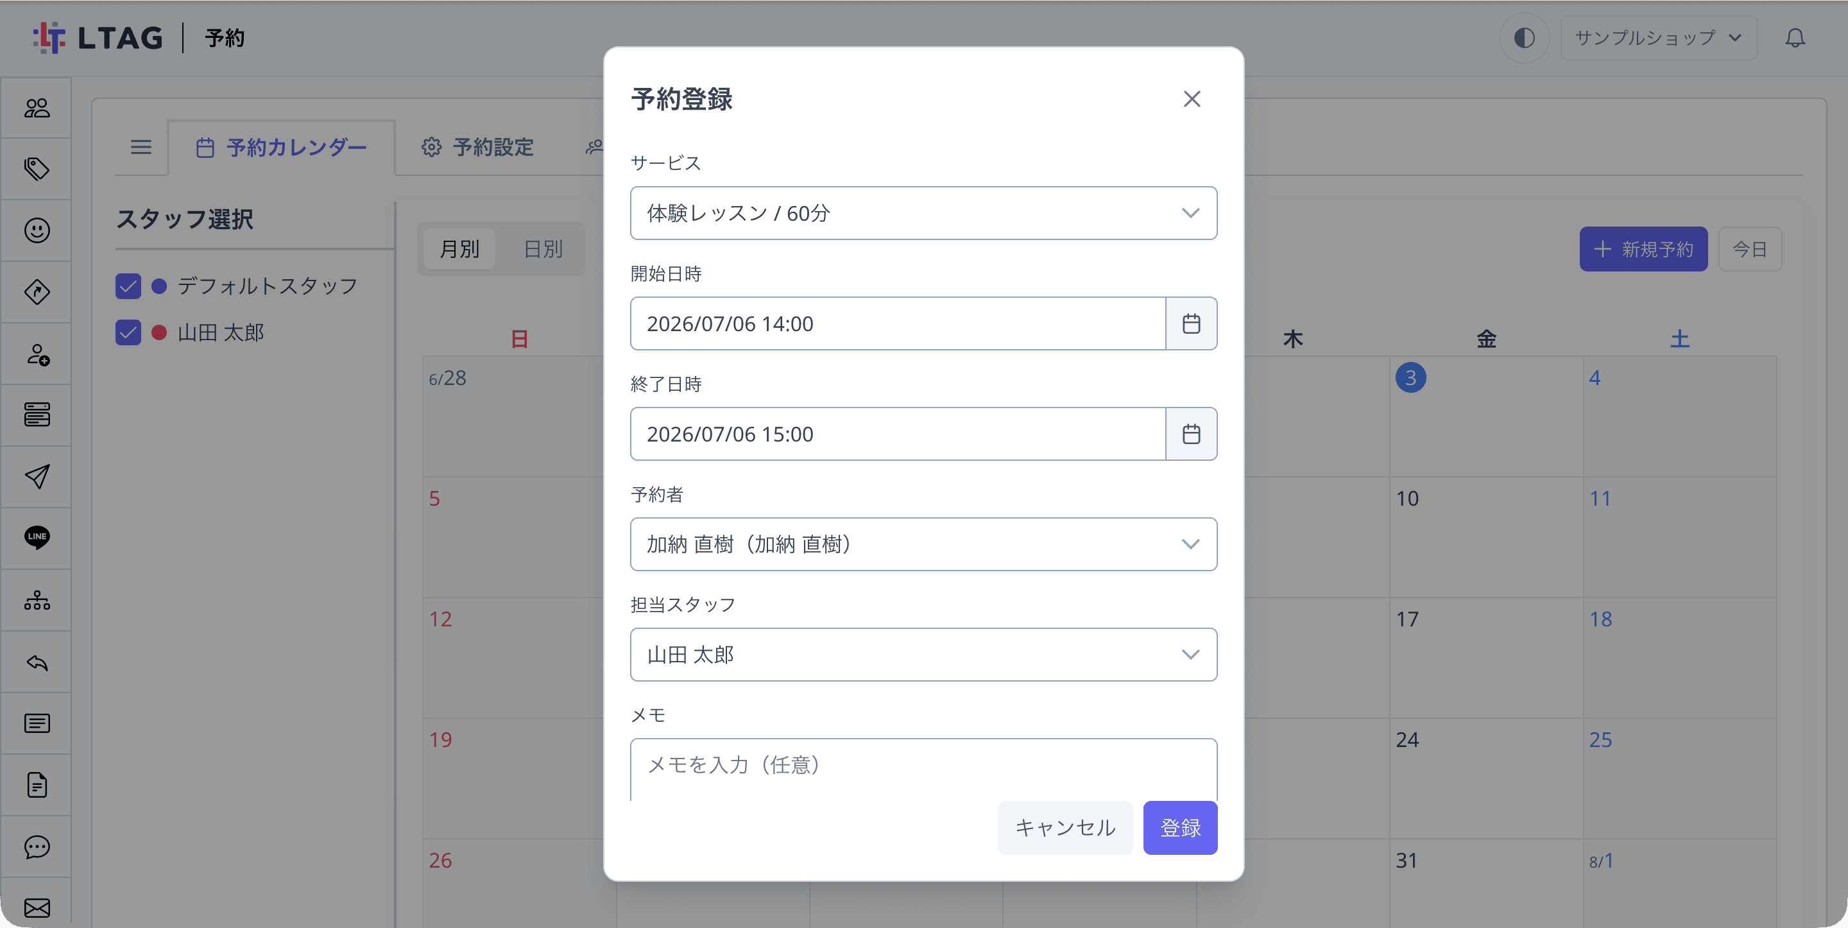Click the メモ text area
The image size is (1848, 928).
pyautogui.click(x=923, y=769)
